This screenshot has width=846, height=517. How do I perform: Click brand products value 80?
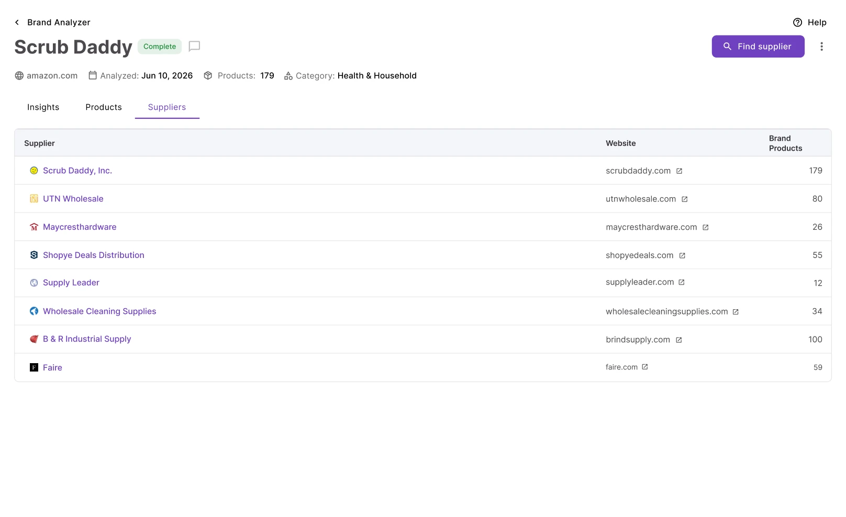(817, 199)
